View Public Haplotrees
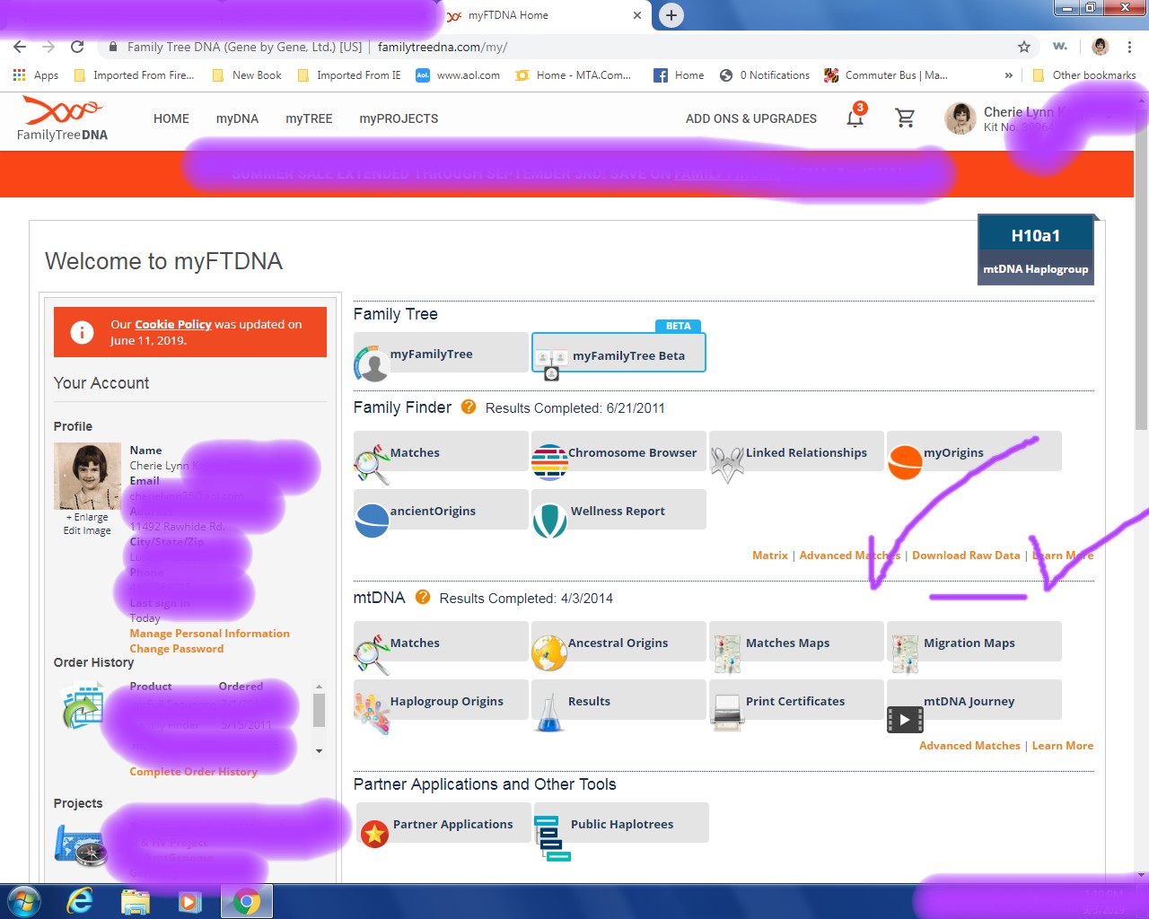The height and width of the screenshot is (919, 1149). click(x=620, y=823)
